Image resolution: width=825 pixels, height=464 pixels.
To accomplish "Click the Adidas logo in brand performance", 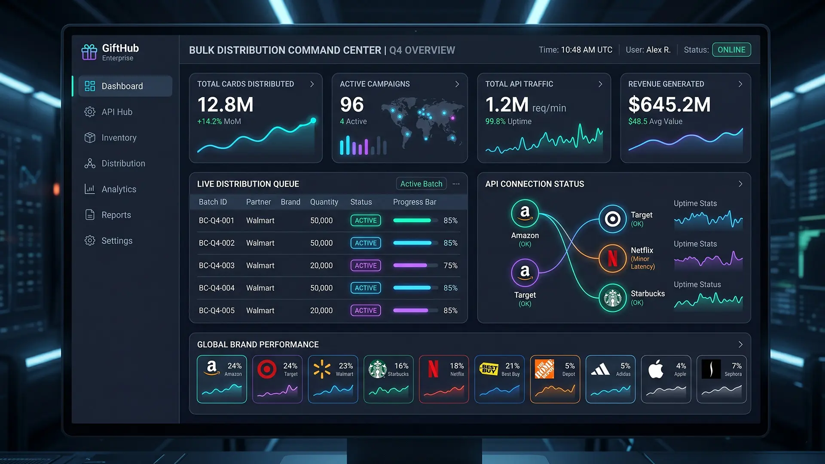I will [600, 369].
